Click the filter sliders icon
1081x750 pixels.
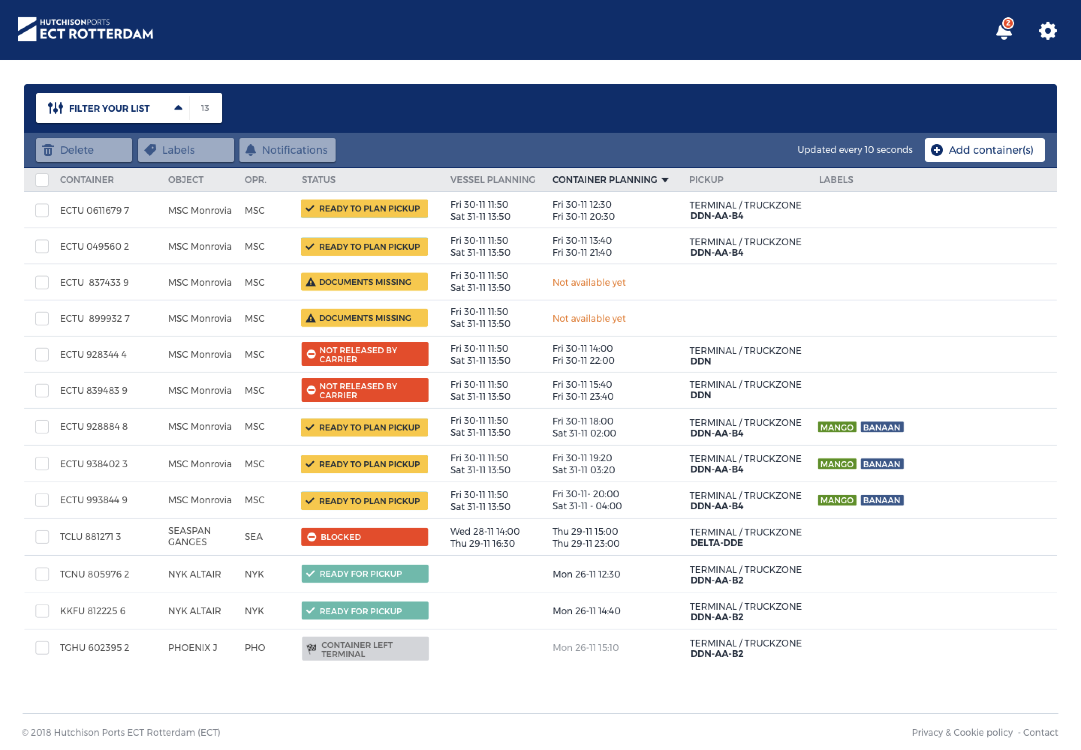point(56,108)
